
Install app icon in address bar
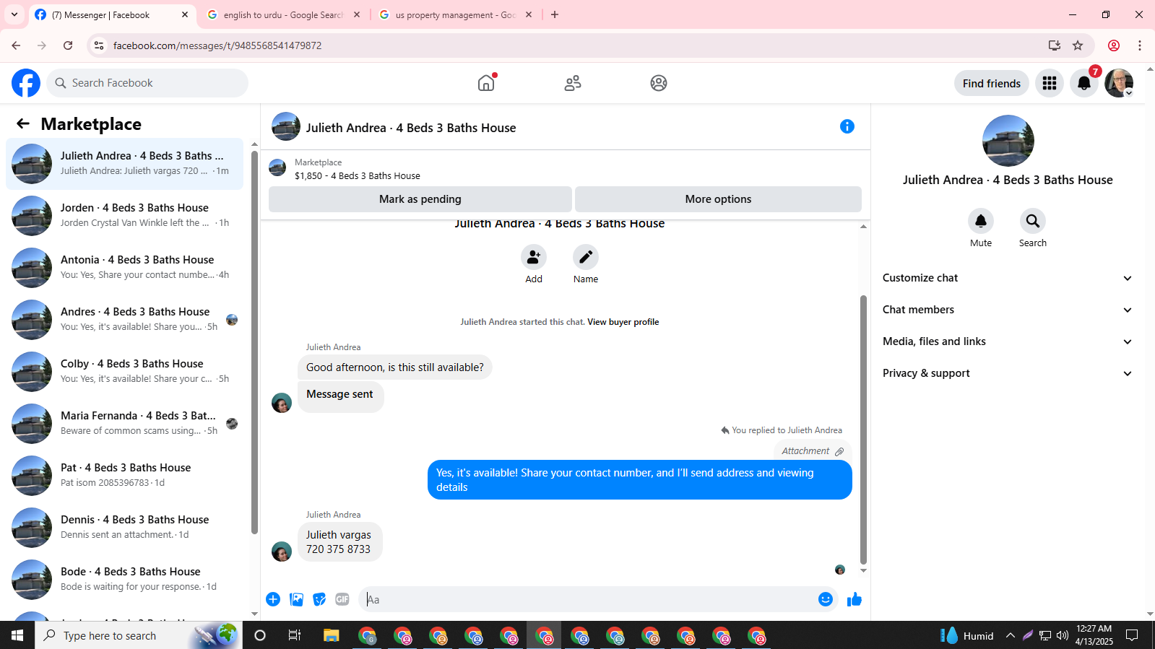[x=1055, y=45]
